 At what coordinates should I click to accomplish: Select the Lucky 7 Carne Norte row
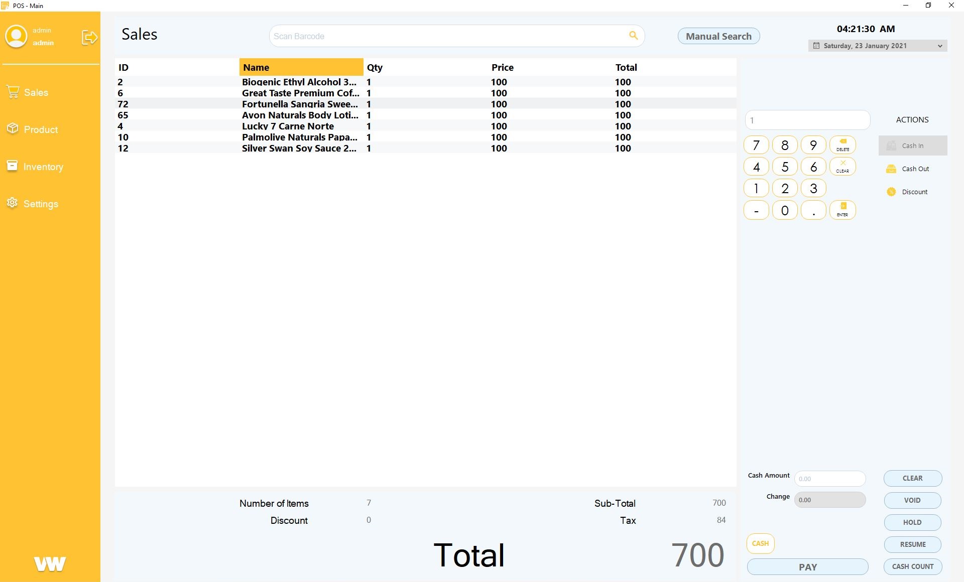288,126
